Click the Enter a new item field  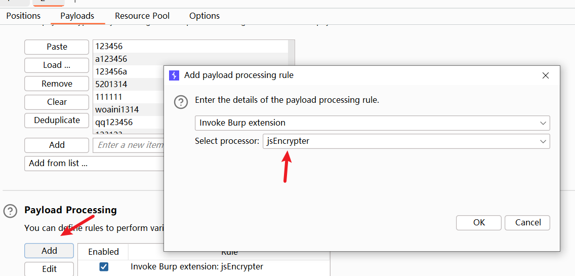pos(129,145)
